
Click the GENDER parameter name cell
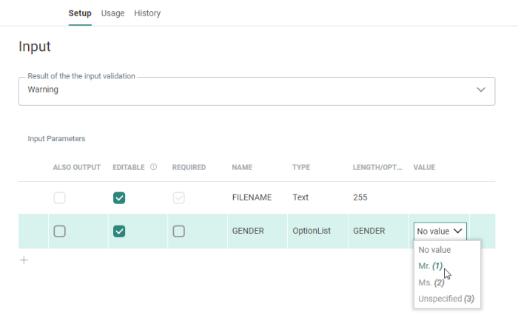(248, 231)
